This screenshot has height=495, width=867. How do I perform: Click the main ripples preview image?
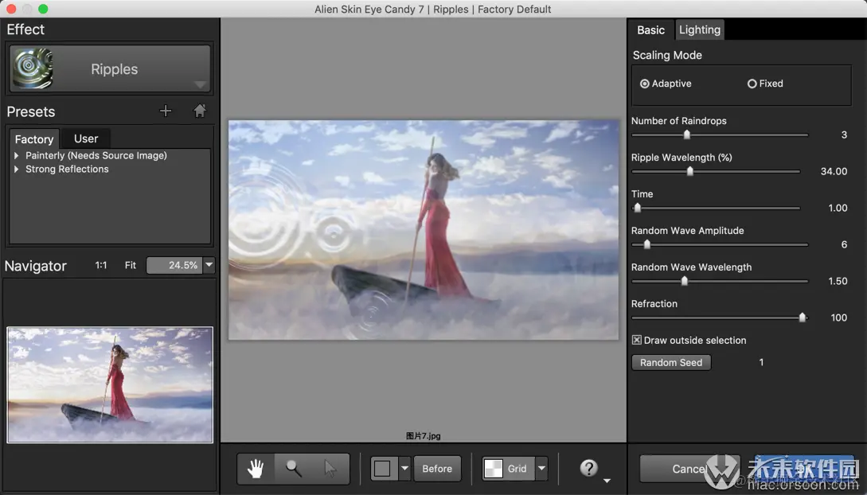point(424,230)
